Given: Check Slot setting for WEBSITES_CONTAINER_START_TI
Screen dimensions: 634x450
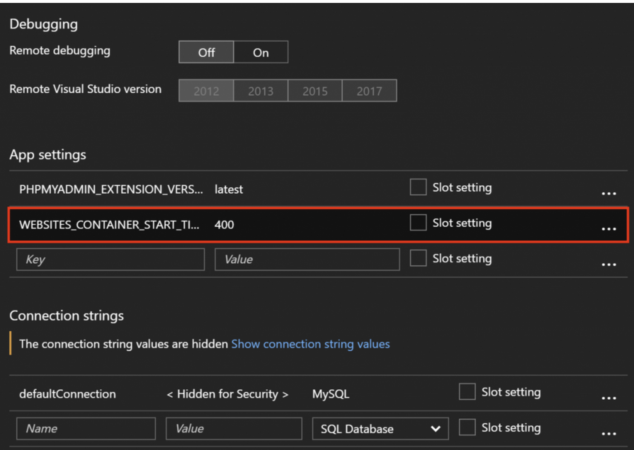Looking at the screenshot, I should [x=418, y=222].
